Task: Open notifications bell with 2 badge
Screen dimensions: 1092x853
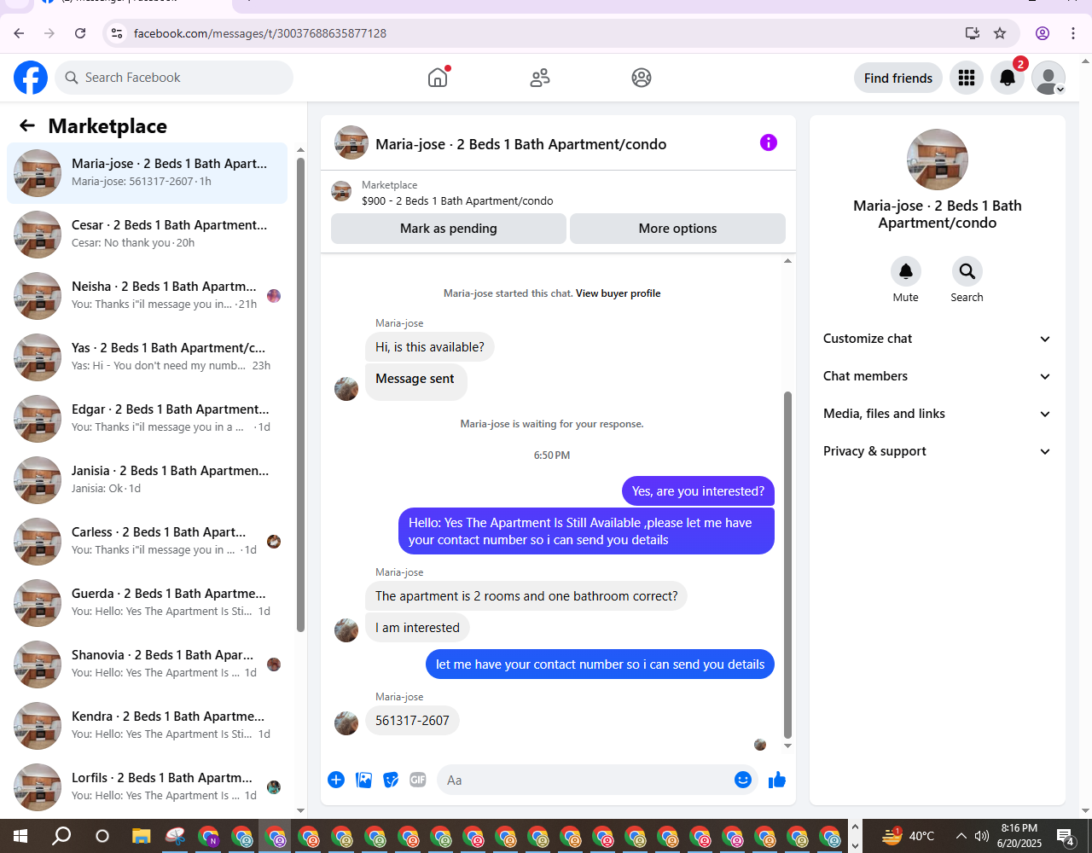Action: click(1008, 78)
